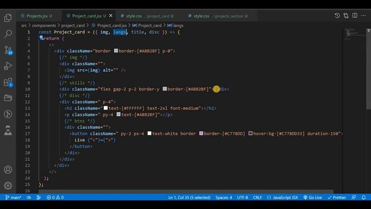The image size is (371, 209).
Task: Click the feedback icon in status bar
Action: (354, 197)
